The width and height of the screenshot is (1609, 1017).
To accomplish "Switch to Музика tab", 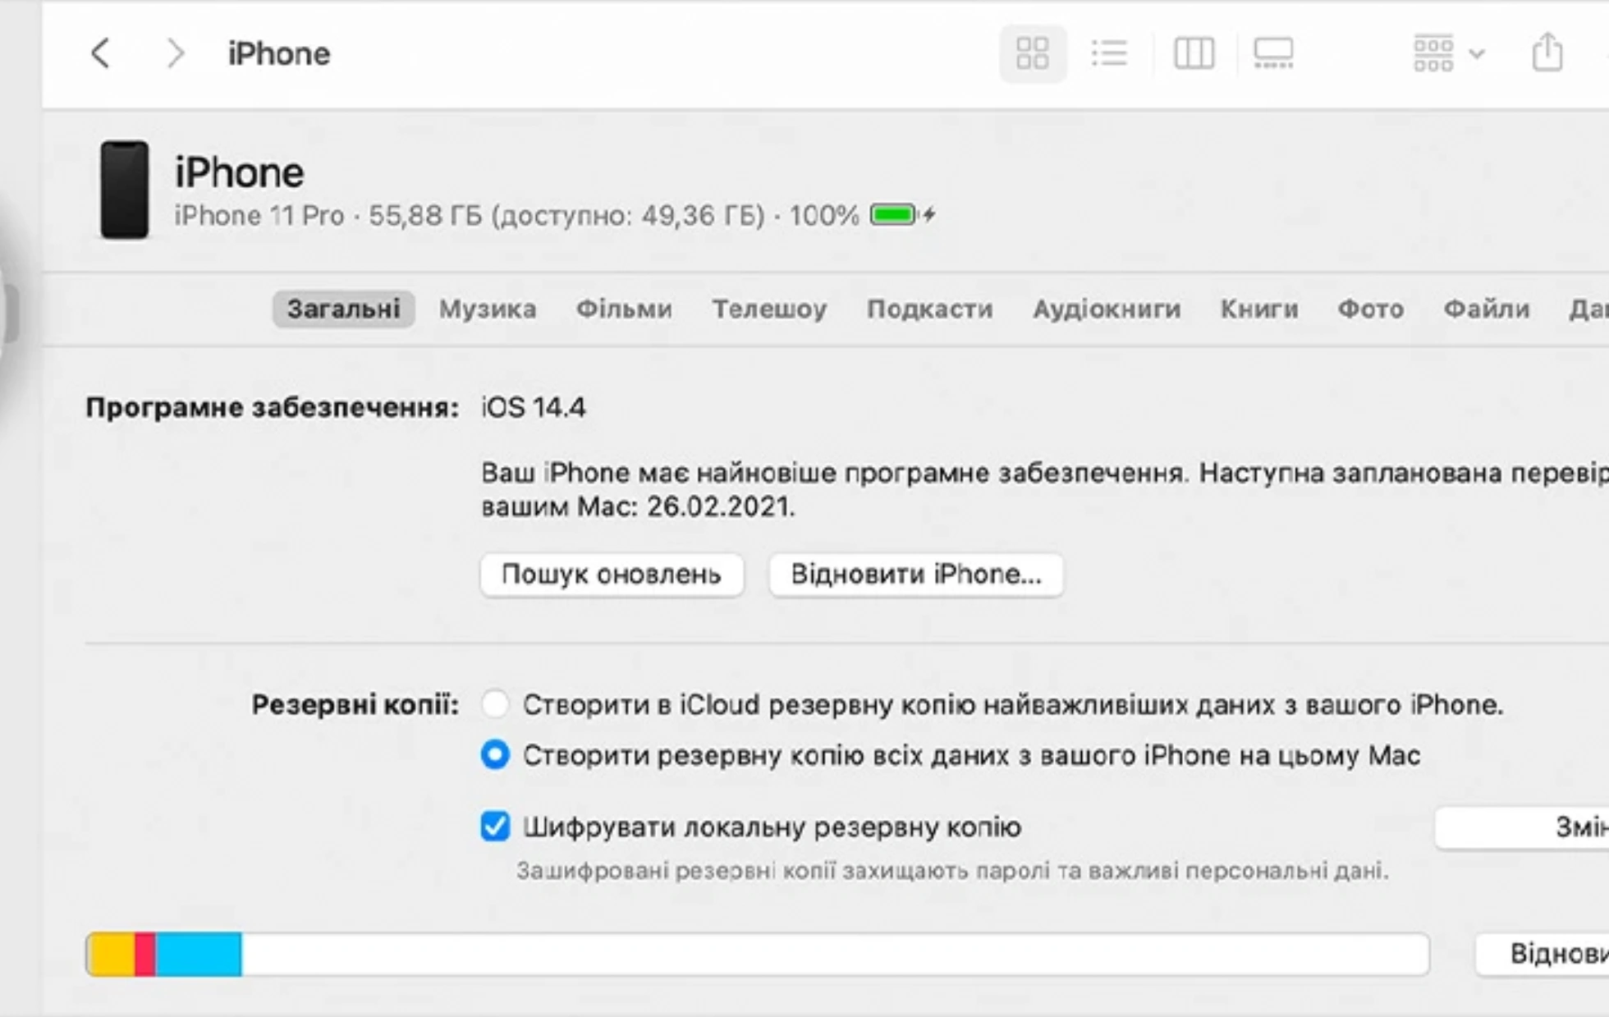I will coord(486,308).
